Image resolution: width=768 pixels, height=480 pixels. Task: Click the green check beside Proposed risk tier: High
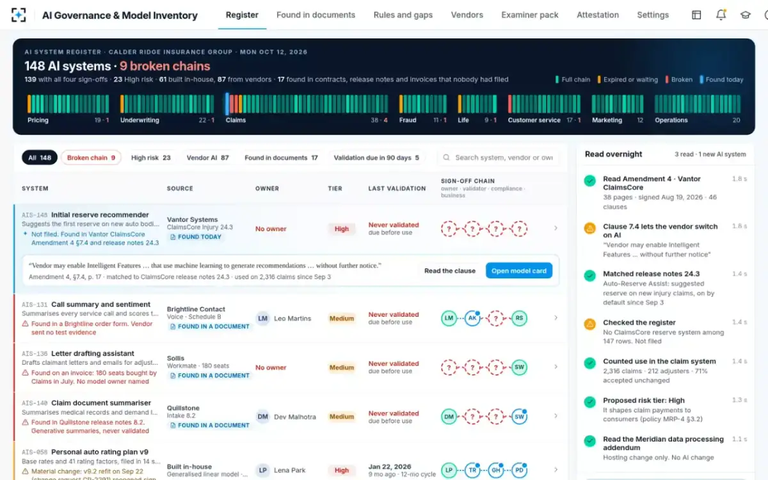click(x=590, y=402)
